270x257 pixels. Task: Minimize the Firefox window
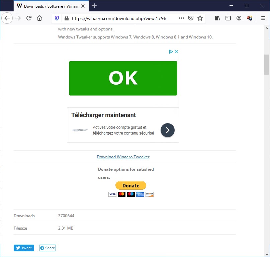pos(231,6)
